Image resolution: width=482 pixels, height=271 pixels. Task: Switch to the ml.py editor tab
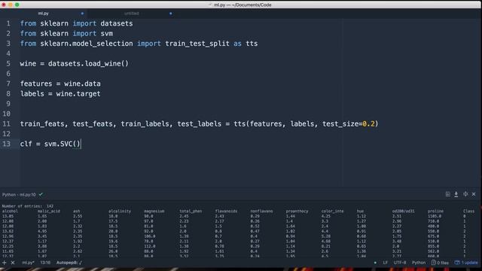[44, 14]
